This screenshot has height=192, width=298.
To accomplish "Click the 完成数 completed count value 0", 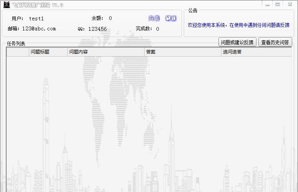I will click(x=158, y=29).
